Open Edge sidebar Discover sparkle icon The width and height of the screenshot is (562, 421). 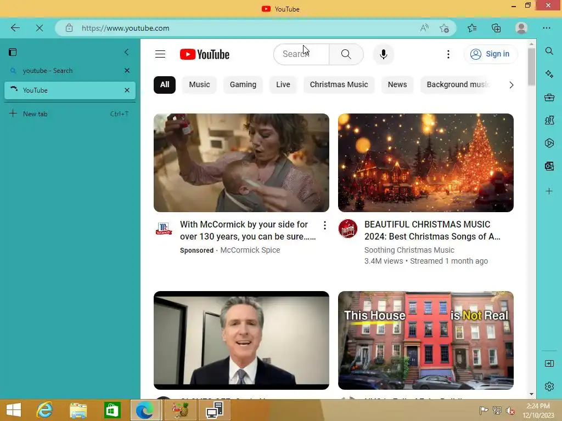[549, 74]
